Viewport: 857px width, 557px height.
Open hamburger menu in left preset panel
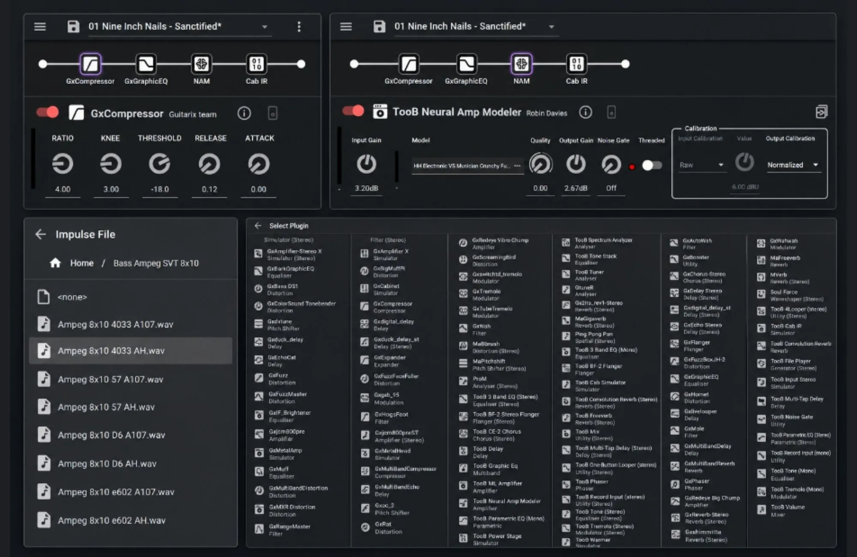40,27
